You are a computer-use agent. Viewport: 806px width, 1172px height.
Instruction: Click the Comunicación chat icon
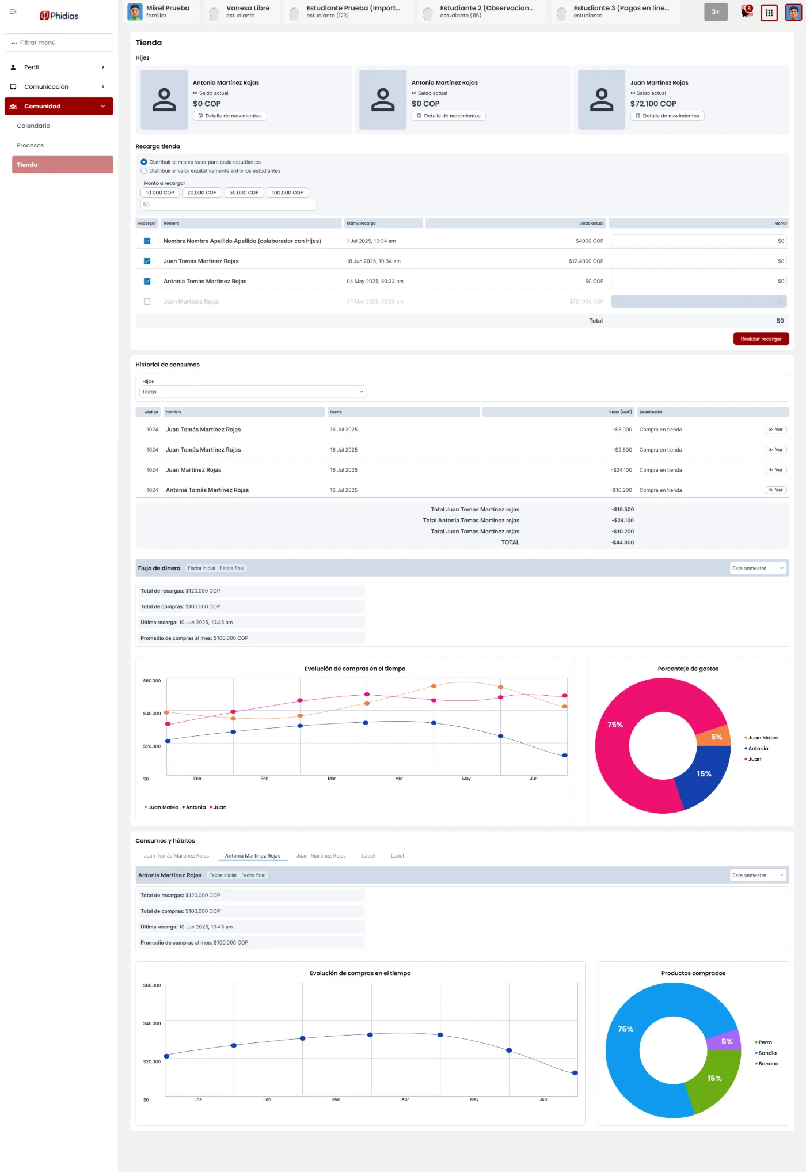coord(13,87)
